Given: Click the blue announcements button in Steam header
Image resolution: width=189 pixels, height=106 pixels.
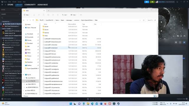Looking at the screenshot, I should (147, 2).
